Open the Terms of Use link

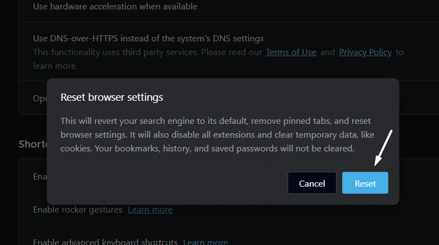(x=291, y=52)
